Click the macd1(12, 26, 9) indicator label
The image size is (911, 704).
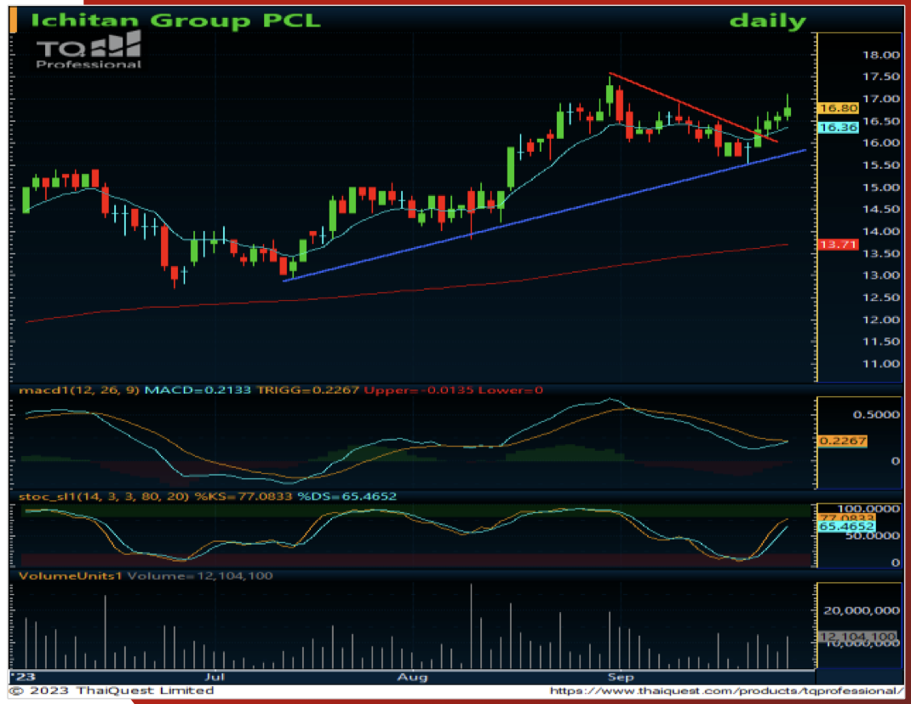pyautogui.click(x=79, y=390)
